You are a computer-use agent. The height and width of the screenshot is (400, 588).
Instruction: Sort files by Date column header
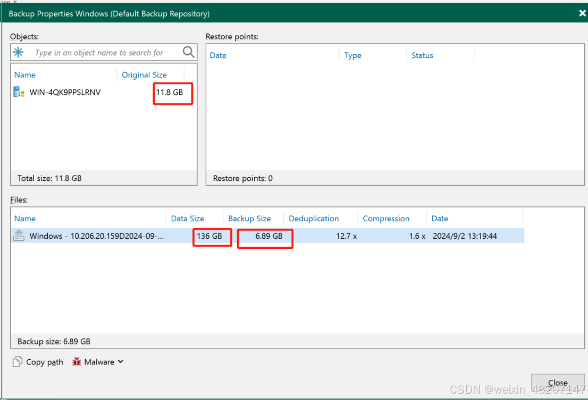[440, 219]
